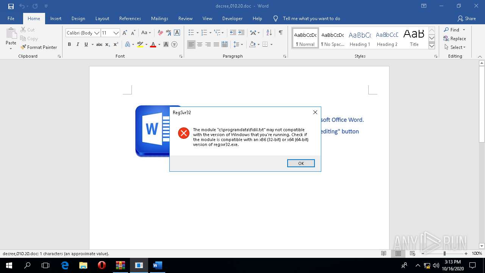Toggle Bold formatting

pyautogui.click(x=69, y=44)
